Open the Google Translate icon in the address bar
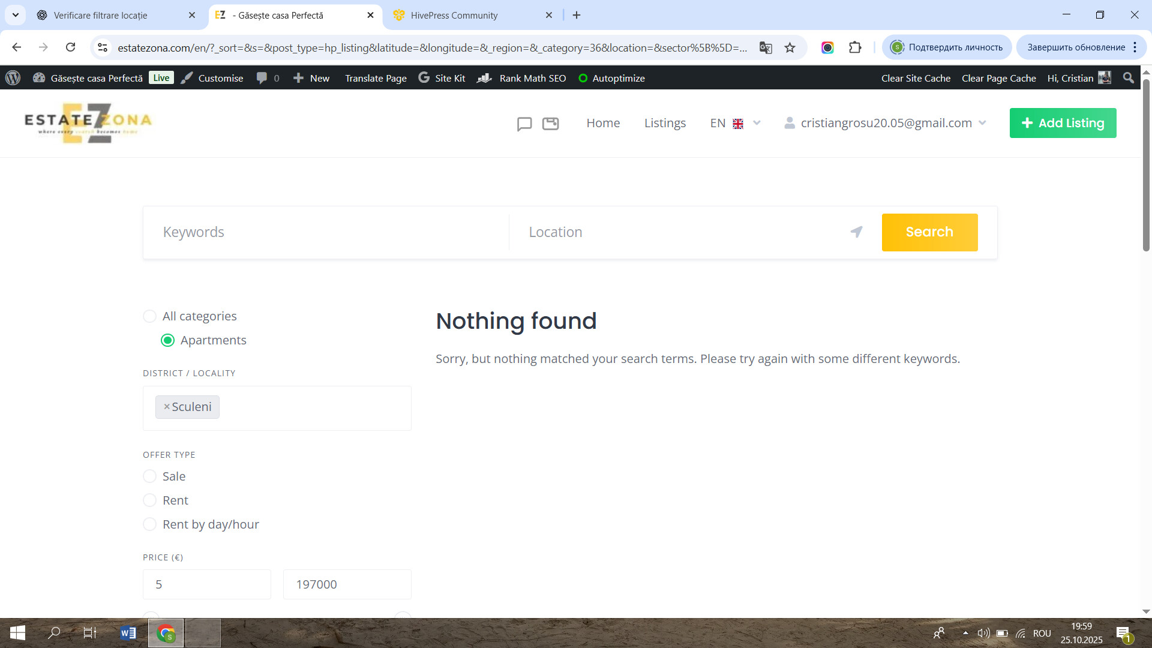The height and width of the screenshot is (648, 1152). click(766, 47)
